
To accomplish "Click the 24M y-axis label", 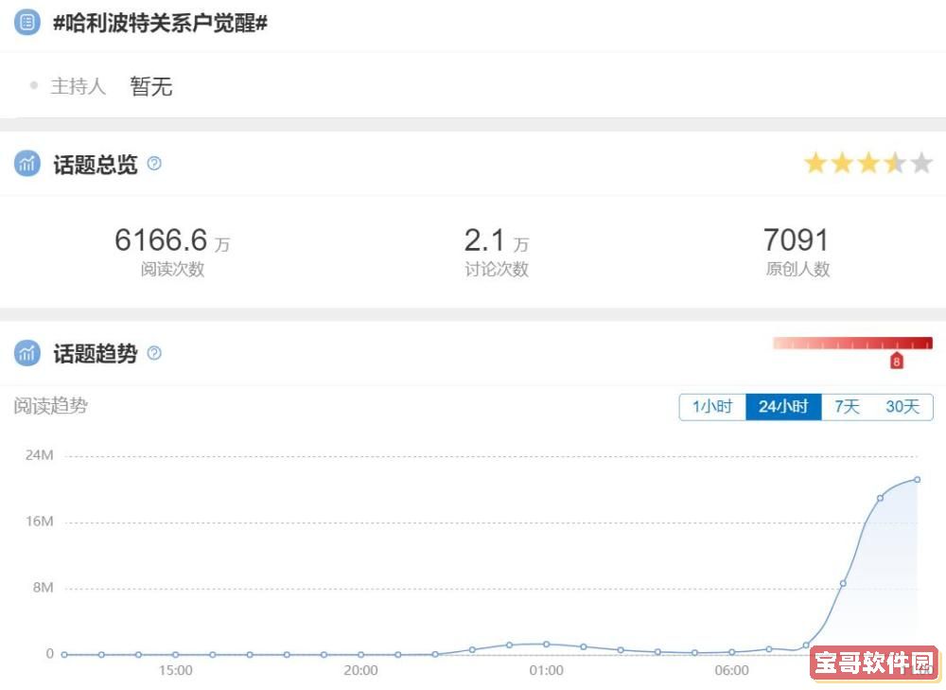I will pos(39,455).
